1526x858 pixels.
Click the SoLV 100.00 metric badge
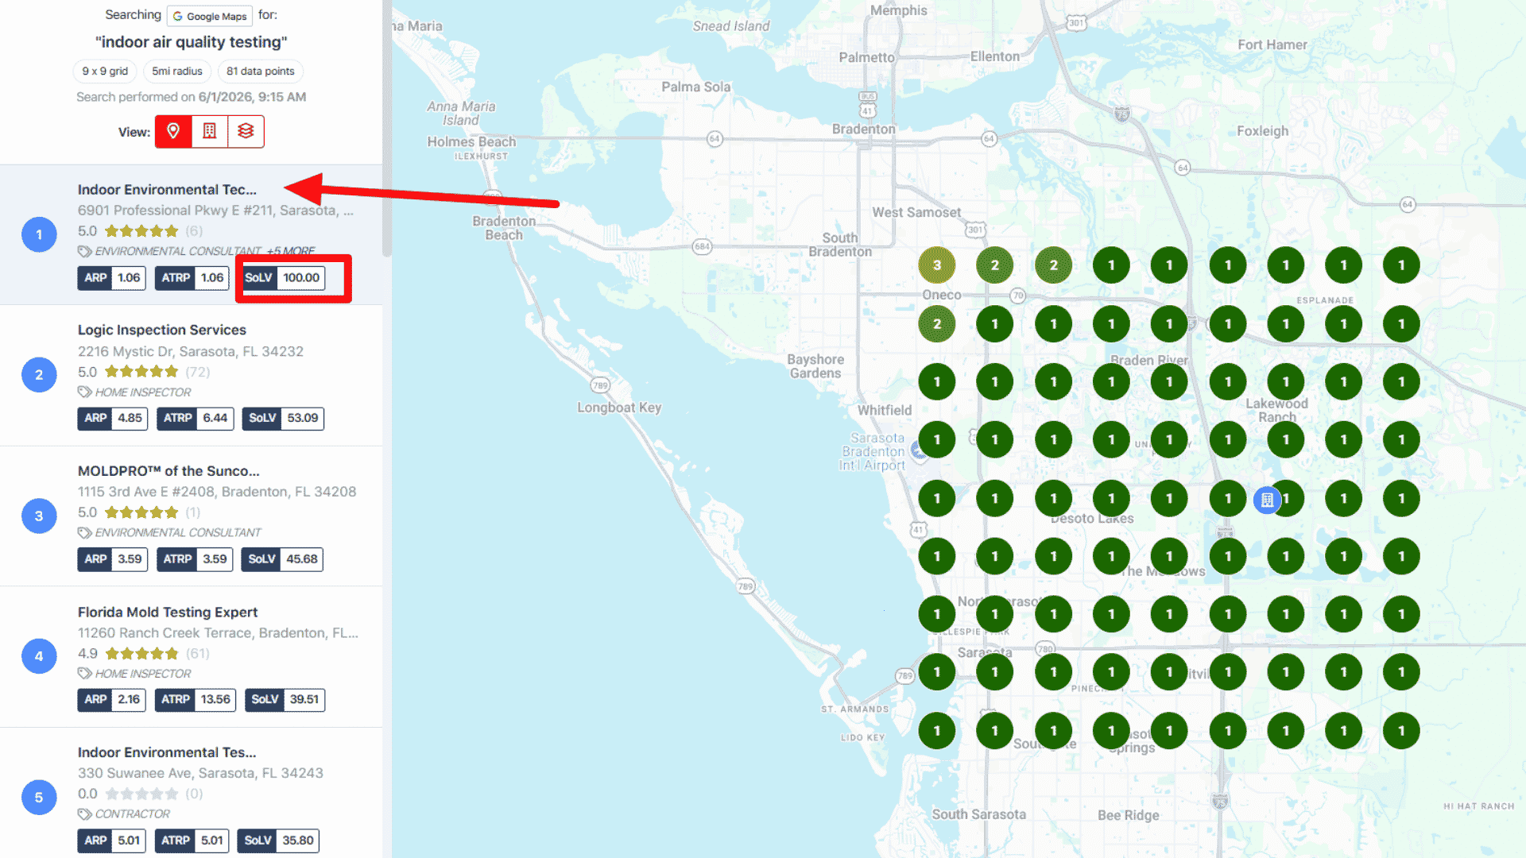pyautogui.click(x=284, y=277)
